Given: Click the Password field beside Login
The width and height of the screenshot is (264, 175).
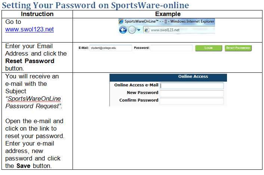Looking at the screenshot, I should [x=172, y=48].
